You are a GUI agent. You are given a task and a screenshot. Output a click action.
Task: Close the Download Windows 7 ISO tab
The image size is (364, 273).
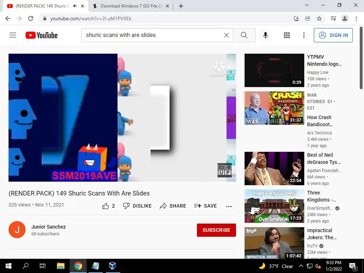(167, 6)
